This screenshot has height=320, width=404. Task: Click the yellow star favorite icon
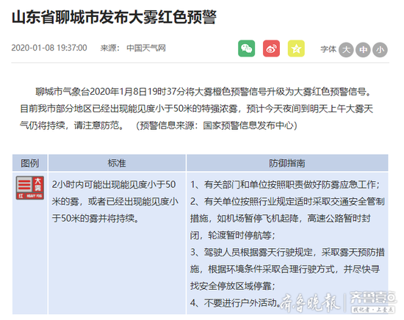[296, 48]
